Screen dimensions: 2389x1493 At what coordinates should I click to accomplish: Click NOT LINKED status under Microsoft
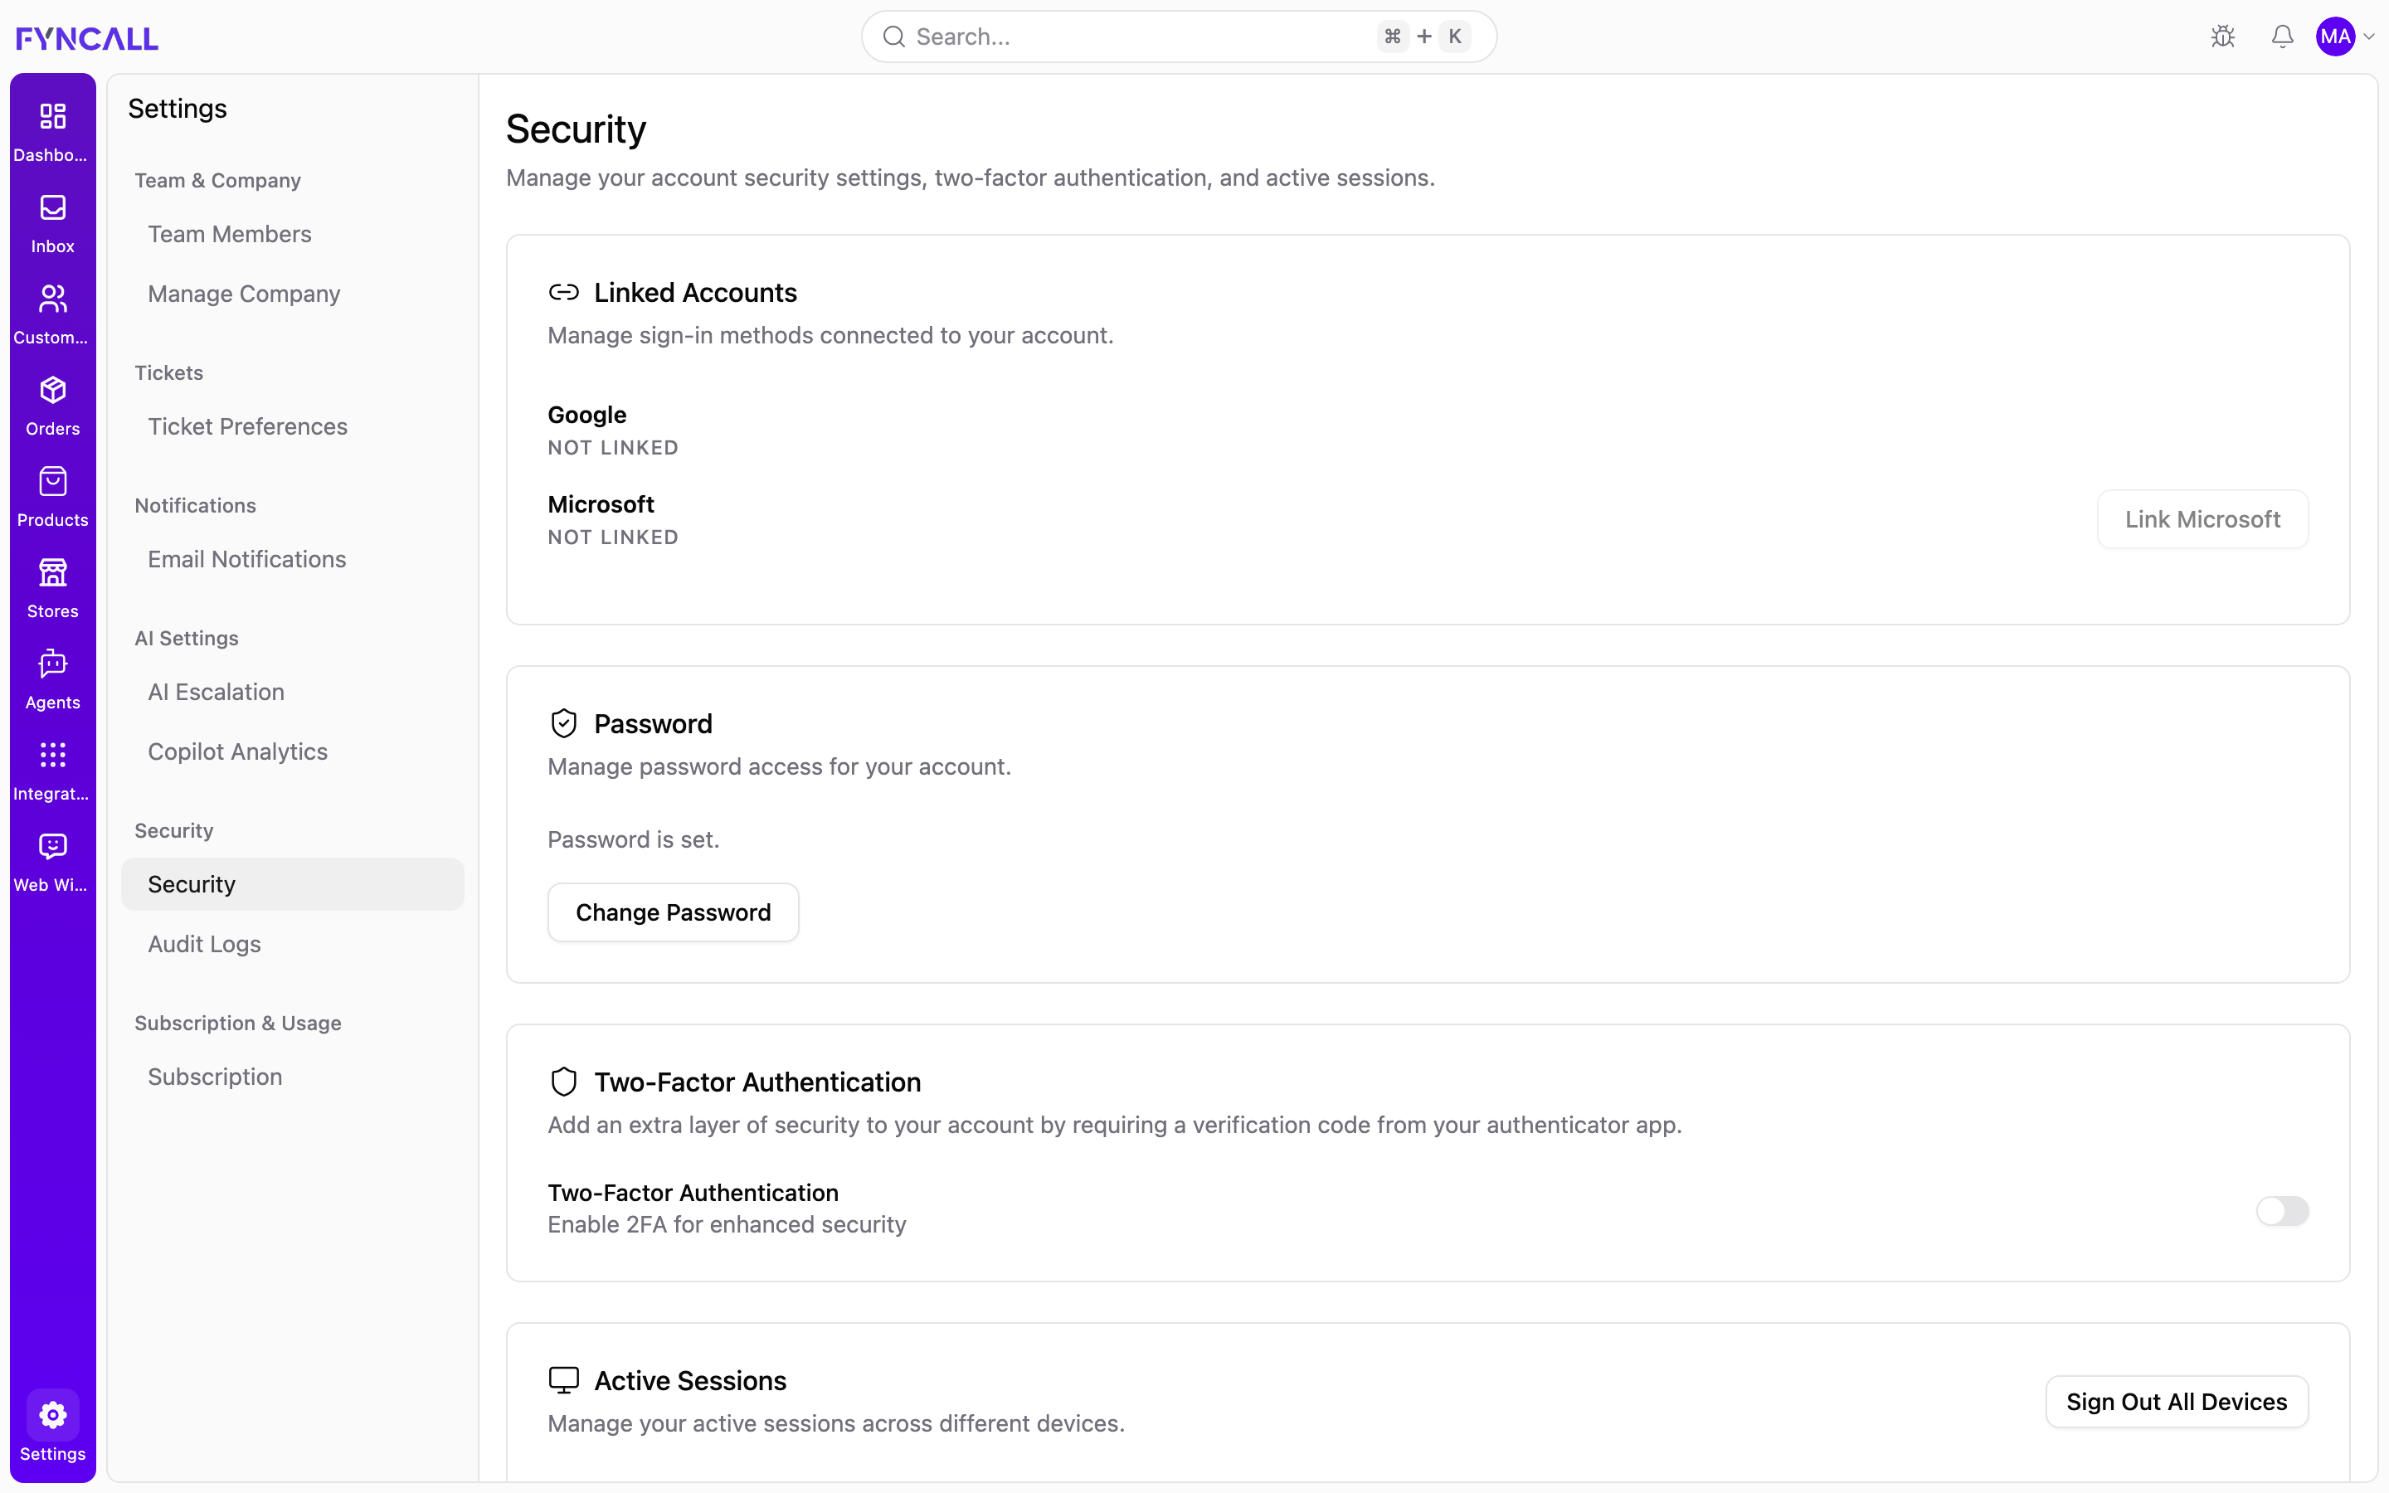pyautogui.click(x=613, y=537)
